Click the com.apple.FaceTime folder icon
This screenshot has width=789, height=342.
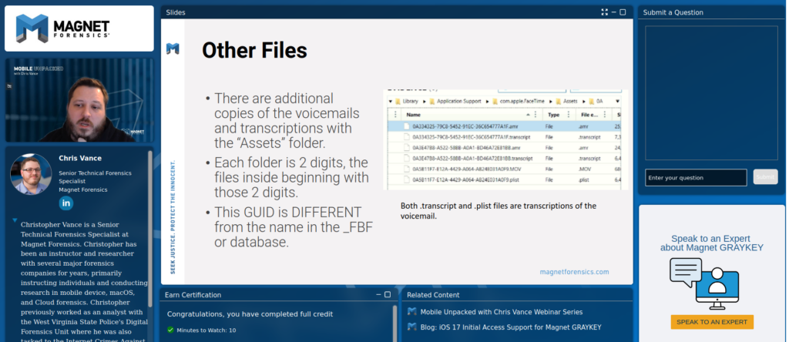pos(495,101)
